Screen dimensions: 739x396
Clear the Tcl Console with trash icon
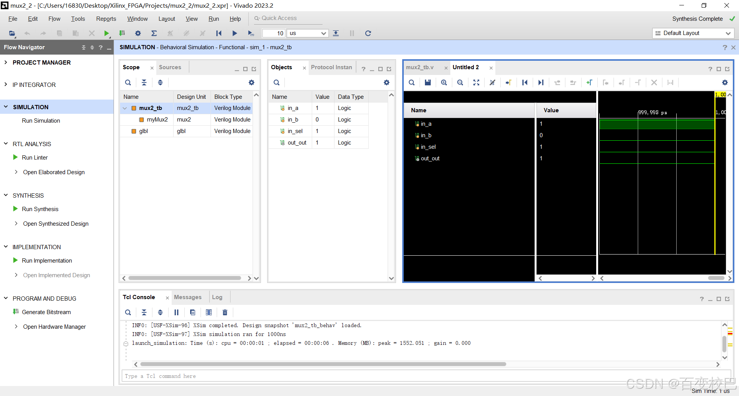coord(225,312)
